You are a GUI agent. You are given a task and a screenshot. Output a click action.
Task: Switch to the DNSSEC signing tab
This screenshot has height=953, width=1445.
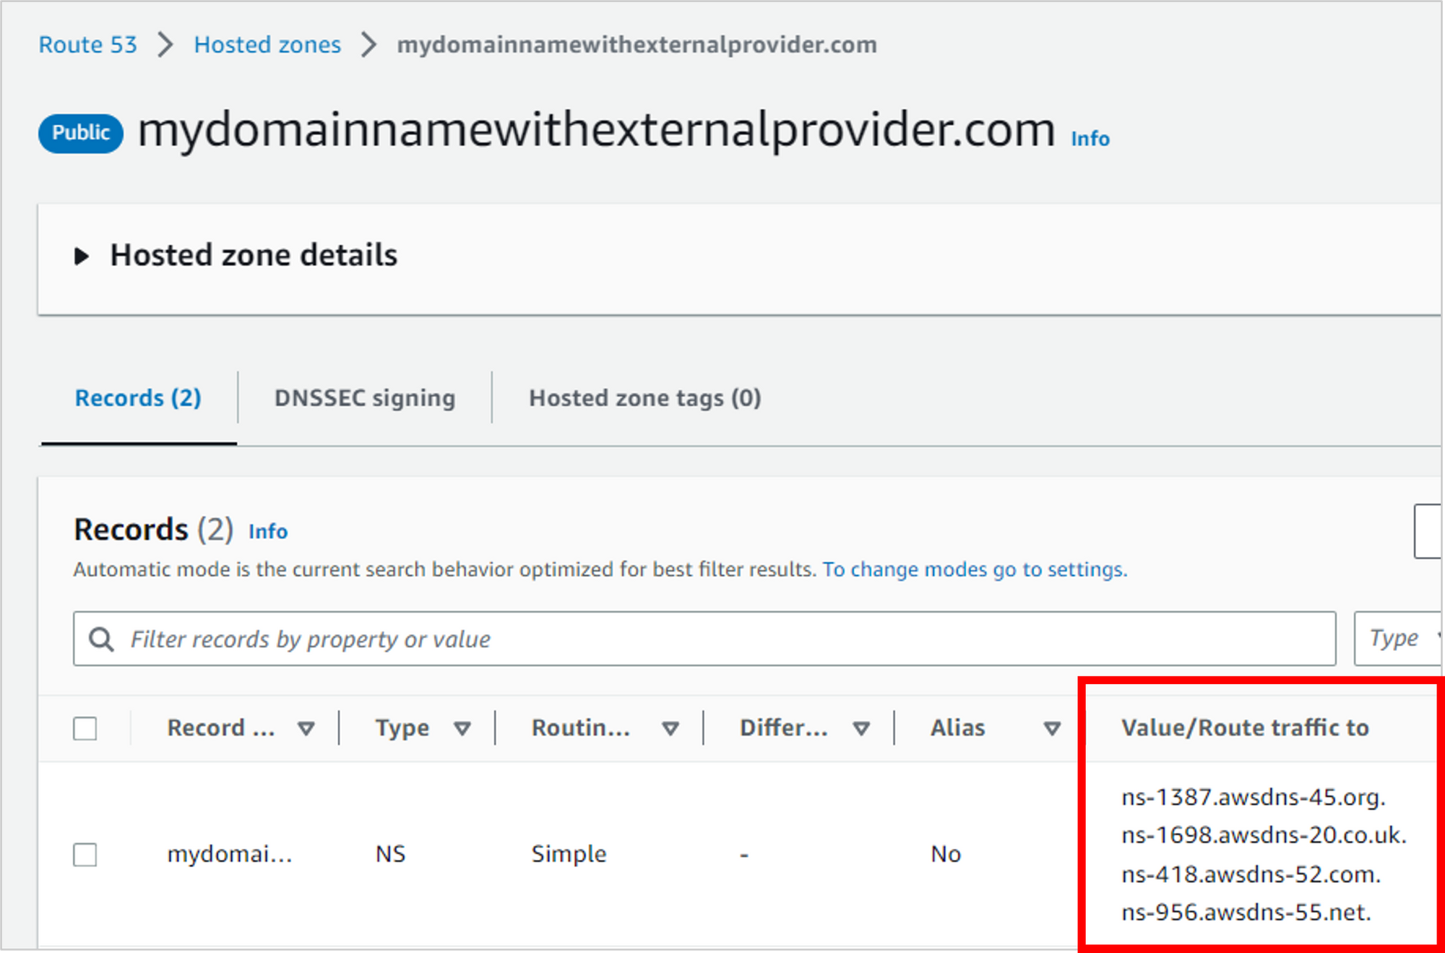[x=365, y=398]
